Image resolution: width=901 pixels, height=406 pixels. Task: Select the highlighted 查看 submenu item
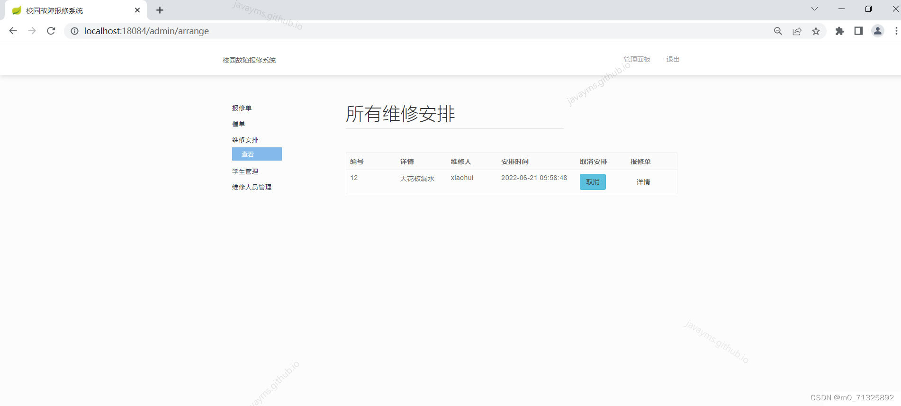257,154
